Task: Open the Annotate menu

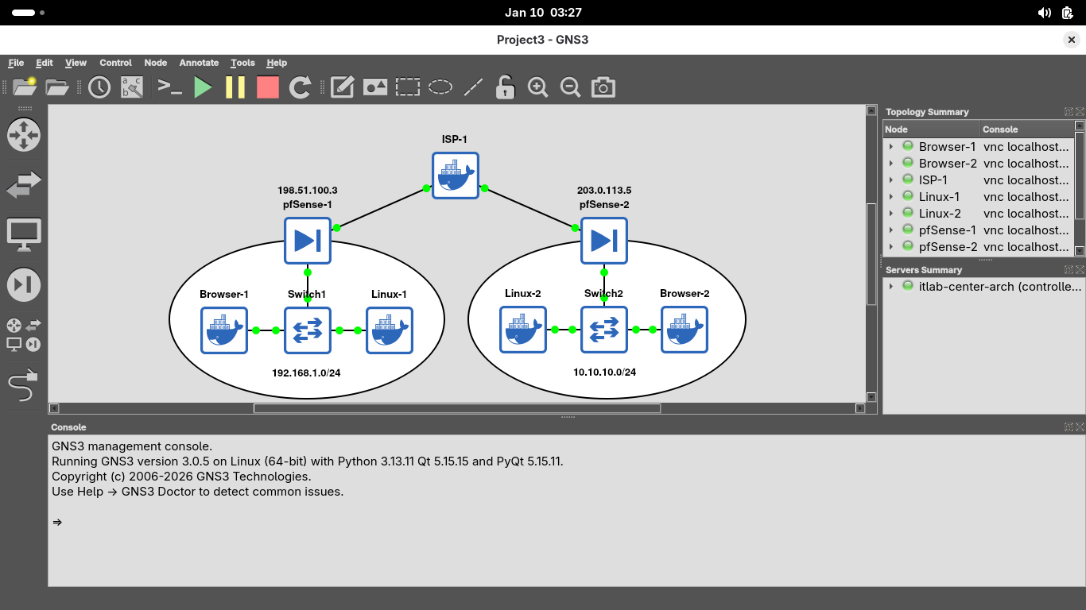Action: (x=199, y=63)
